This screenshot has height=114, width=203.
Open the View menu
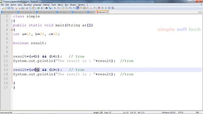pos(20,5)
